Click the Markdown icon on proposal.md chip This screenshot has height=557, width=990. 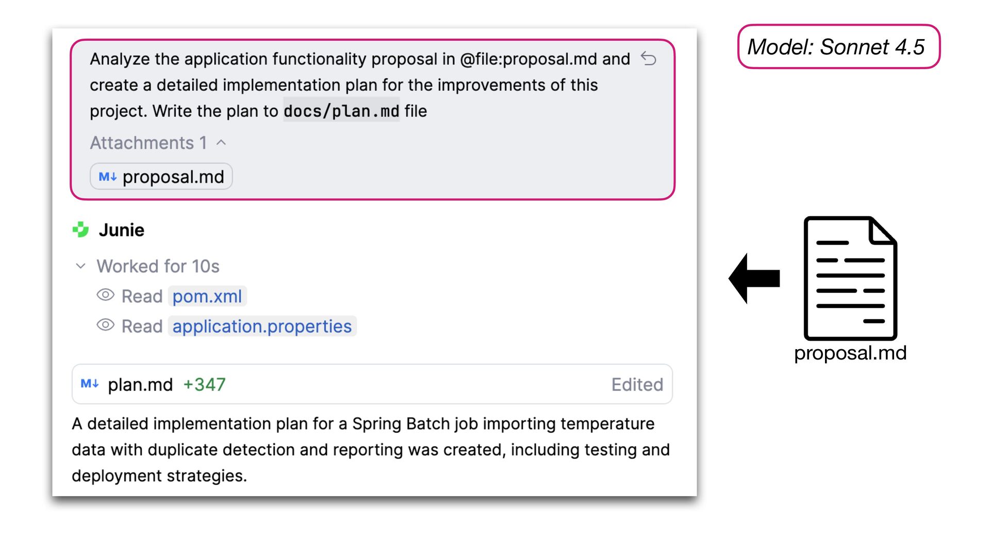click(x=107, y=177)
